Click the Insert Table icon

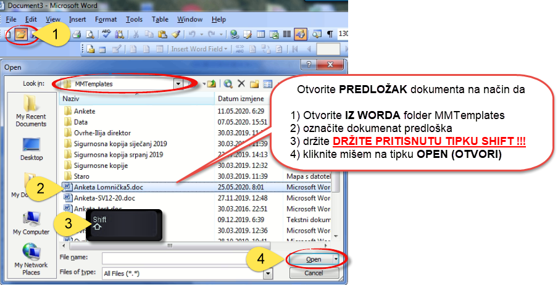[x=261, y=34]
